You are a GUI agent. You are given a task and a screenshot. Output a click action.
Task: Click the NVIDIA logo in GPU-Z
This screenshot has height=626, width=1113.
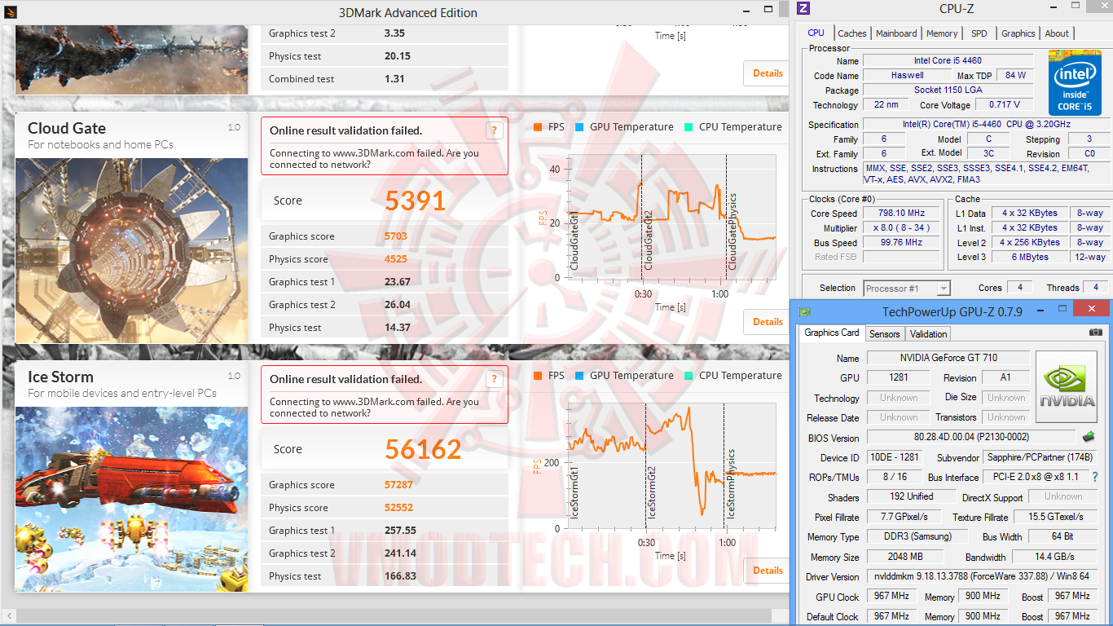point(1066,386)
